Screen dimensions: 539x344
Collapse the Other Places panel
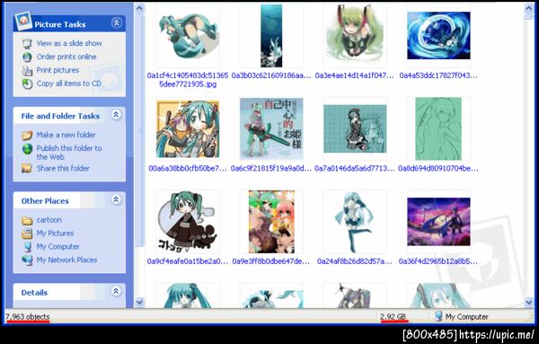(x=116, y=199)
